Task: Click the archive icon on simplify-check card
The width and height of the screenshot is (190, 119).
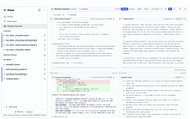Action: (183, 77)
